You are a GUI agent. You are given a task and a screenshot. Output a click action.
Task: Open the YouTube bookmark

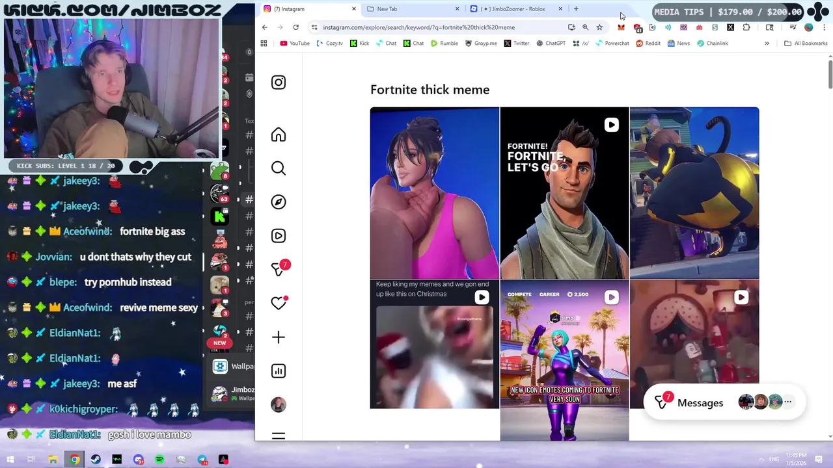(x=295, y=44)
